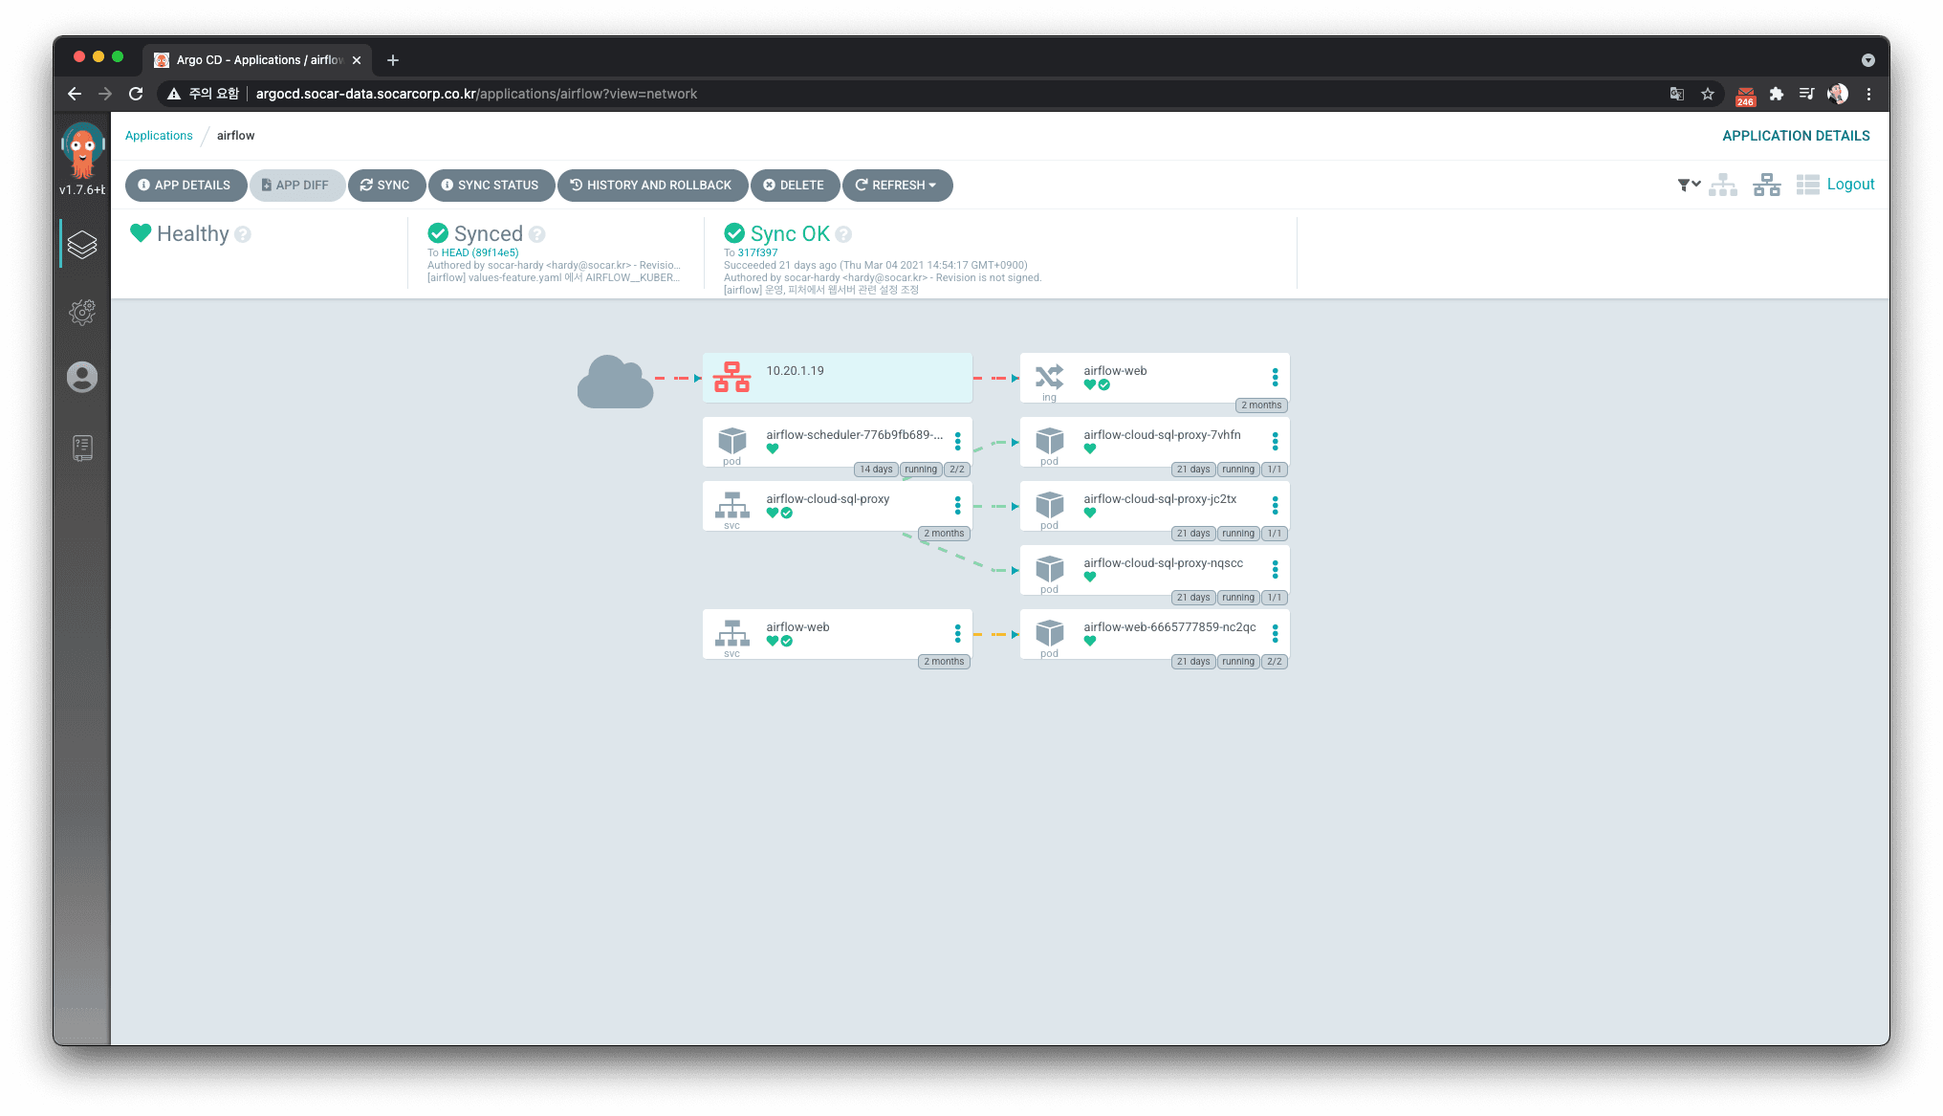Open the filter dropdown in toolbar

1689,185
